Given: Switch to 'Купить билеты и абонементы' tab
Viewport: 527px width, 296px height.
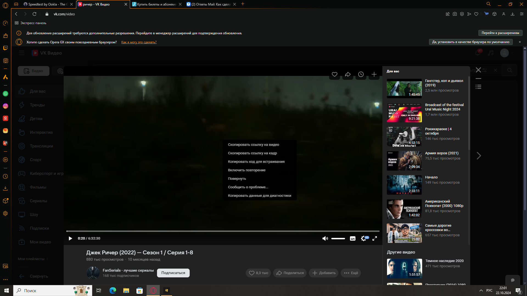Looking at the screenshot, I should point(156,4).
